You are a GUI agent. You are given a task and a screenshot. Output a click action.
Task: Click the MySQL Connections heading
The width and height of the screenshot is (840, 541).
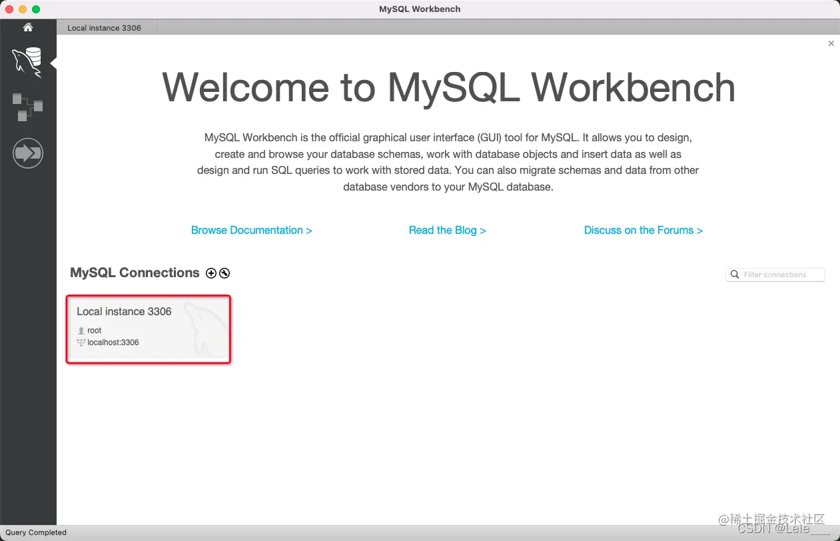click(x=135, y=272)
